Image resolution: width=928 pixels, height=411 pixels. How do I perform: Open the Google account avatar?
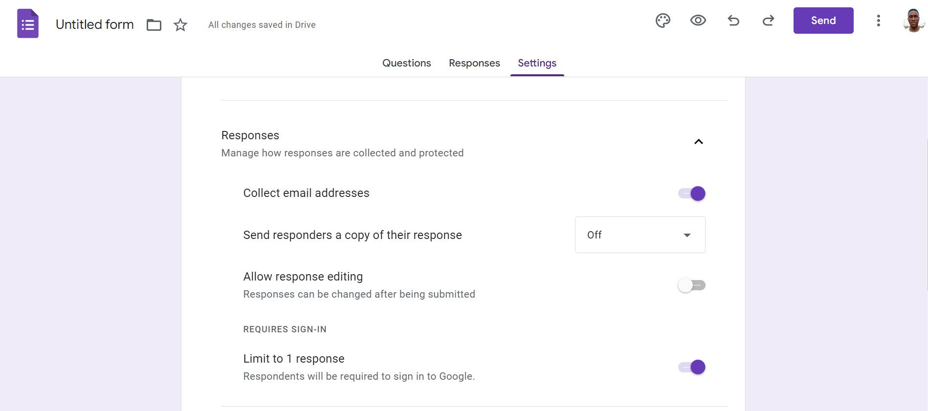(x=913, y=21)
